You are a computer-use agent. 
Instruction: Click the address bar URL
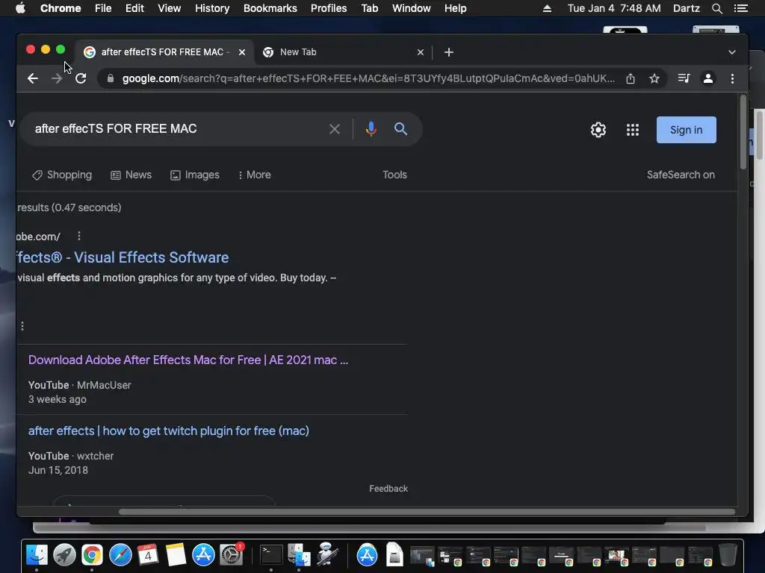368,78
